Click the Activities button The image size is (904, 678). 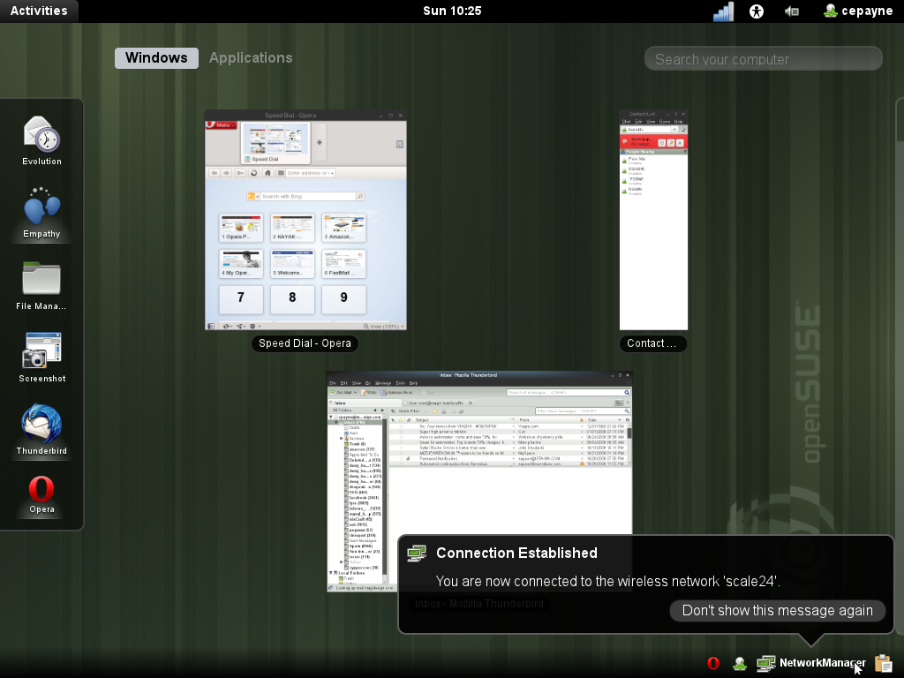pyautogui.click(x=39, y=11)
